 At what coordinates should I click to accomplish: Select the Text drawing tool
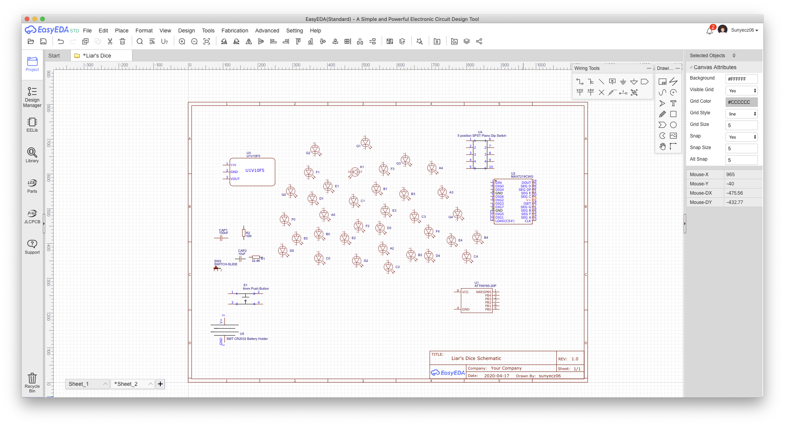click(x=673, y=103)
